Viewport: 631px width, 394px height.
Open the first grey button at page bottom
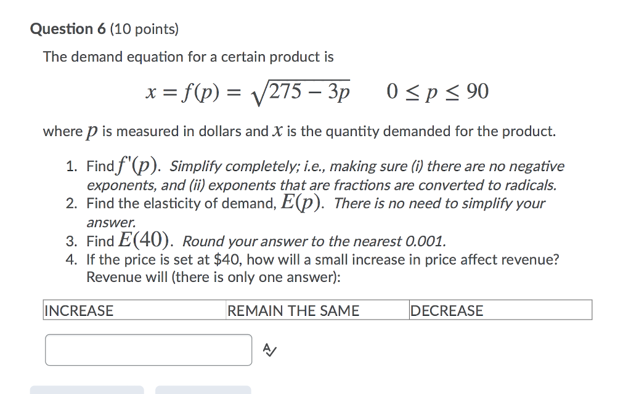[88, 390]
